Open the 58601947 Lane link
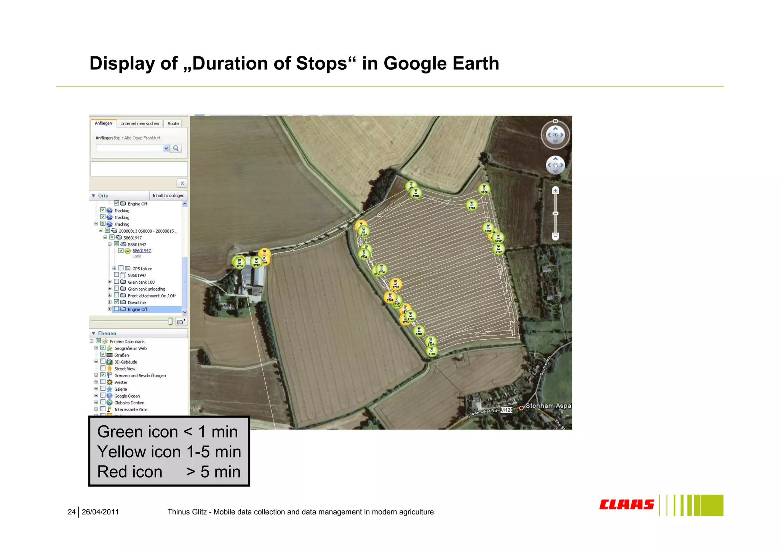Screen dimensions: 780x551 point(142,251)
